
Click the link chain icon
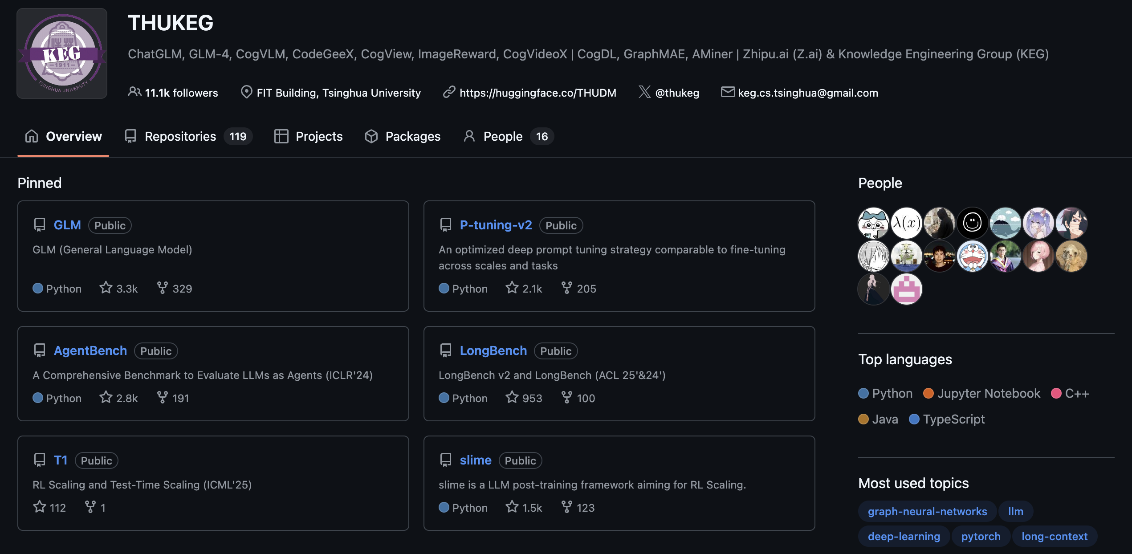[x=449, y=92]
